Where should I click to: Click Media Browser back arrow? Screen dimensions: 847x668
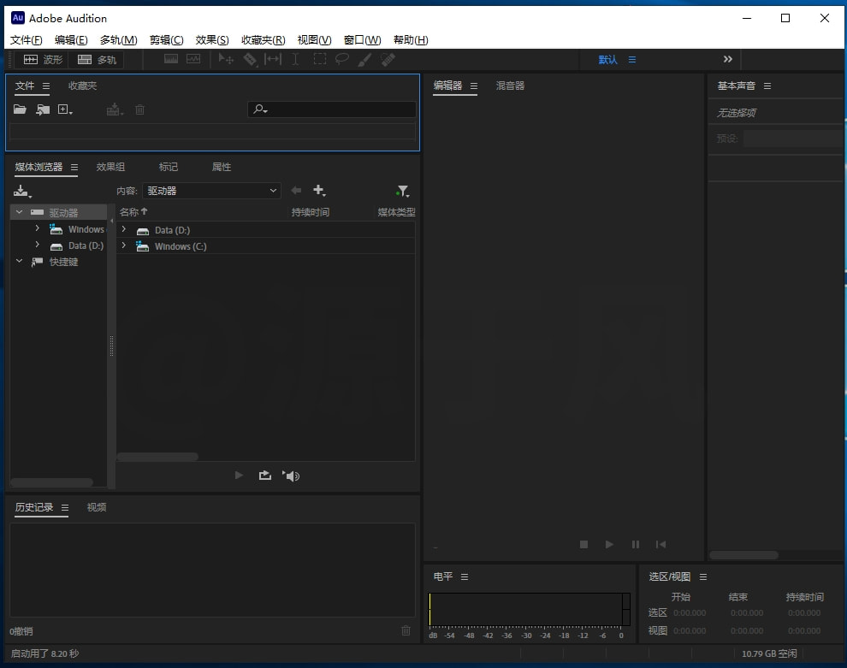click(x=296, y=190)
